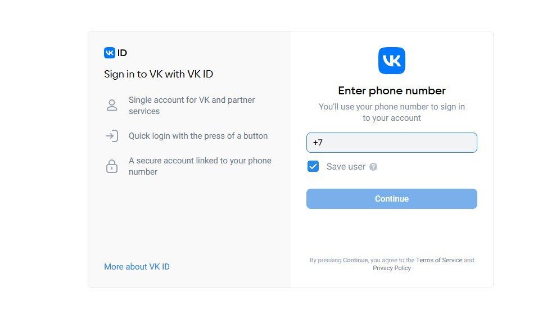556x333 pixels.
Task: Click the large blue VK logo
Action: click(x=391, y=61)
